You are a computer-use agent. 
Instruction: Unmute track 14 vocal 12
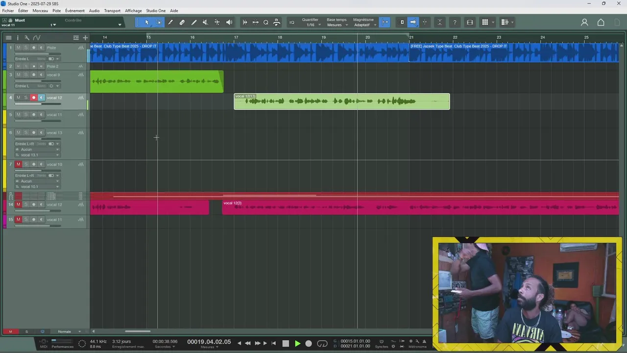coord(18,204)
